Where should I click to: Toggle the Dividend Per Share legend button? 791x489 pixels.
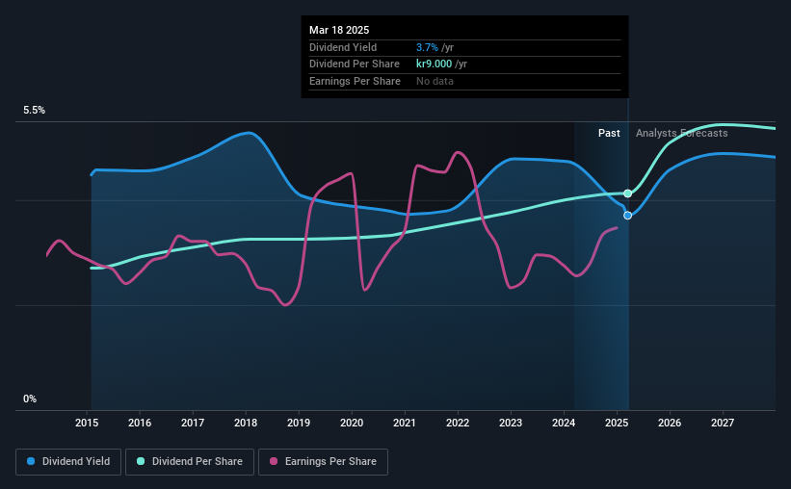tap(190, 462)
